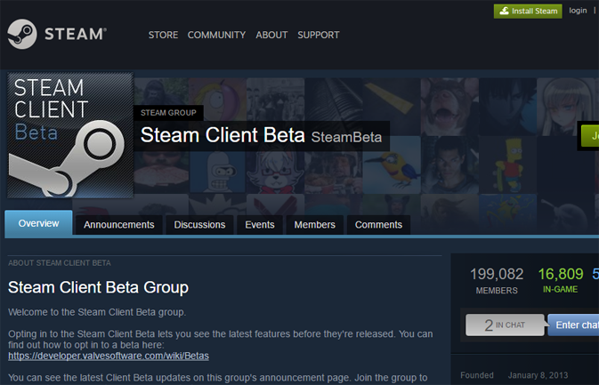Open the ABOUT menu item
Viewport: 599px width, 385px height.
[271, 35]
